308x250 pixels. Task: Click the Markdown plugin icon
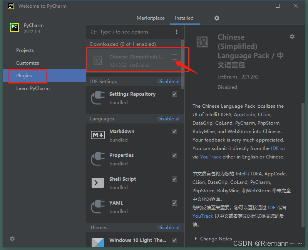pos(98,135)
